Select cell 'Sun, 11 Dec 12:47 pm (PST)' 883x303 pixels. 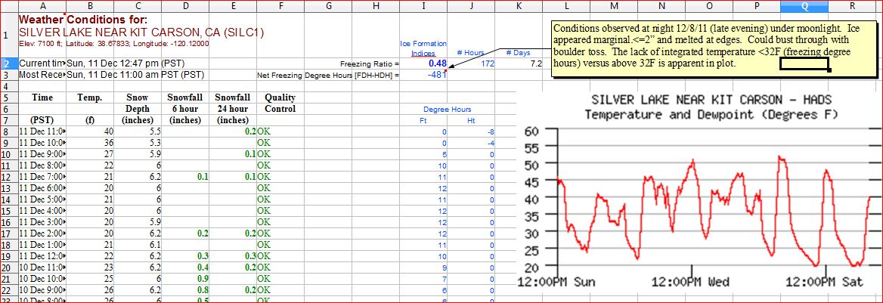(x=125, y=63)
